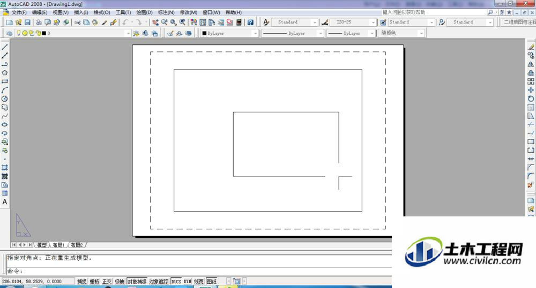
Task: Click the Save icon in standard toolbar
Action: coord(27,22)
